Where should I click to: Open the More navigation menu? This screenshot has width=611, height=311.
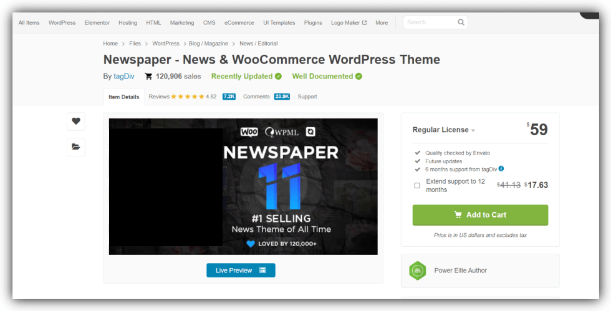point(382,22)
